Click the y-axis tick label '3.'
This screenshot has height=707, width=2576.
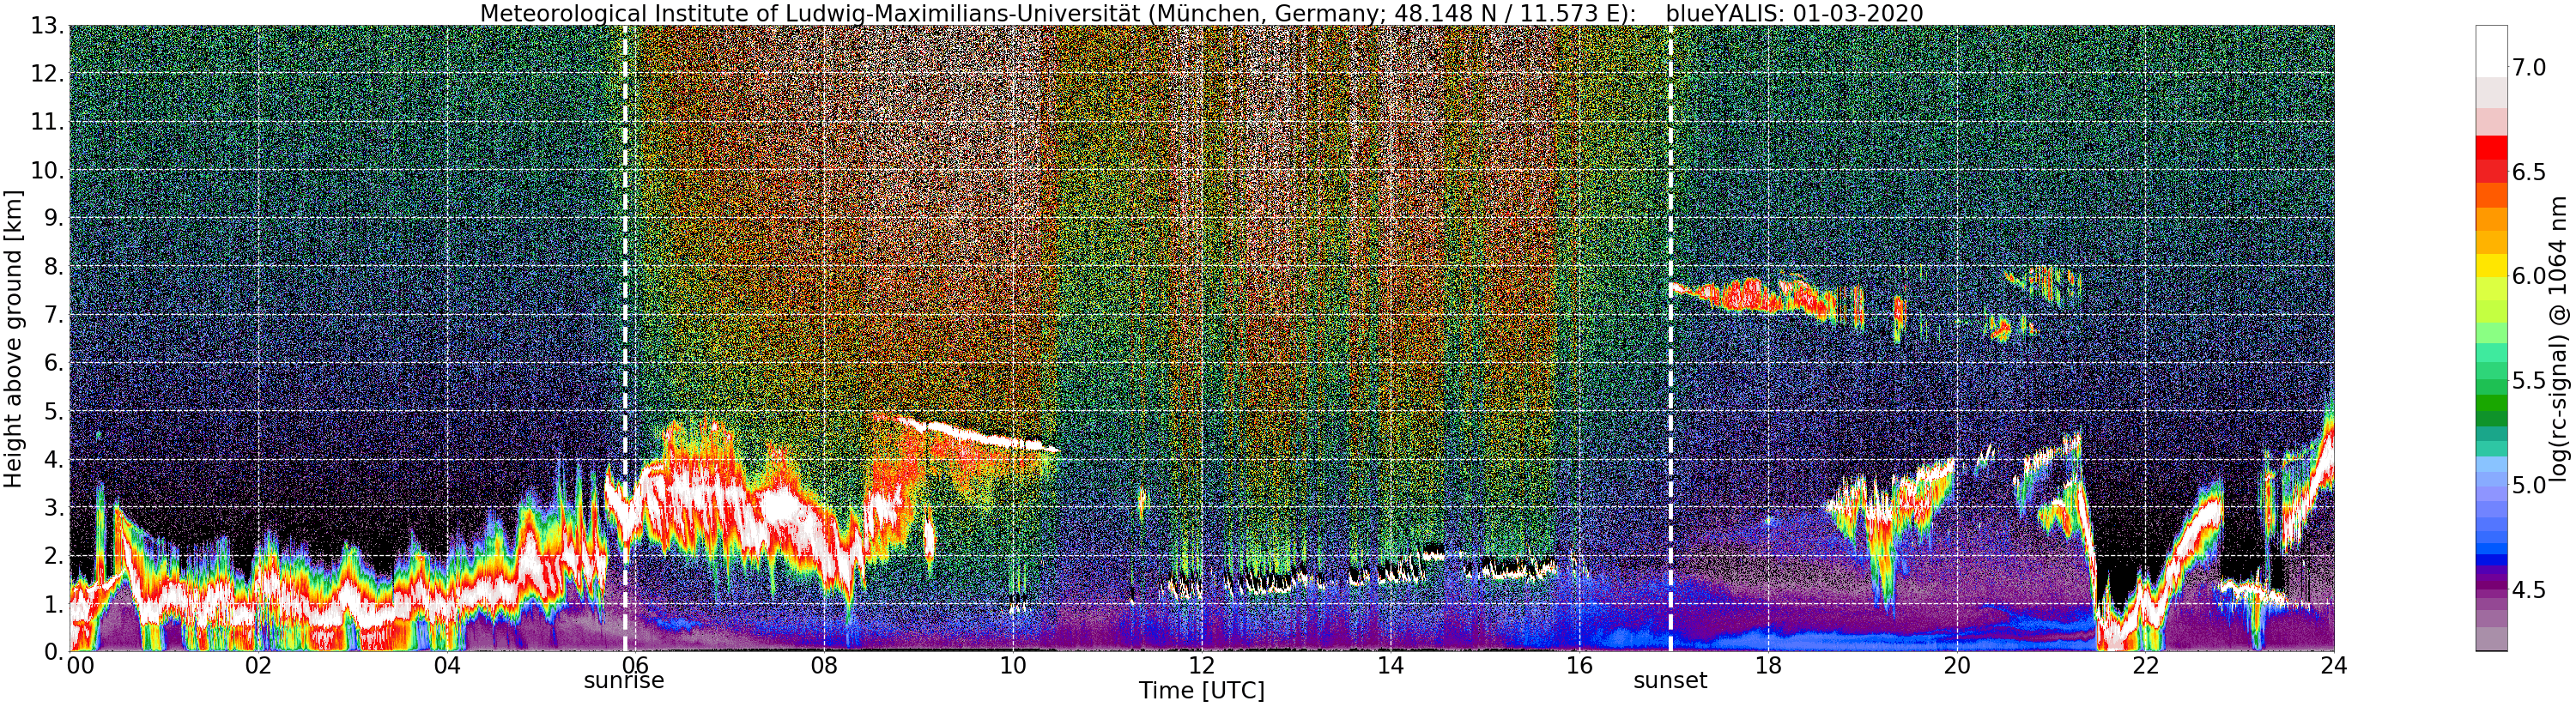click(54, 507)
